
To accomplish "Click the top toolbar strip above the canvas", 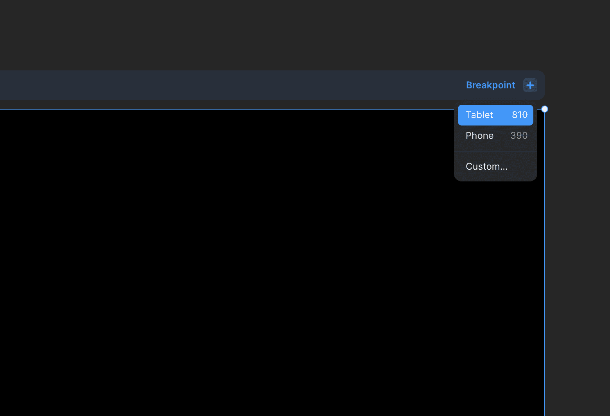I will [235, 85].
